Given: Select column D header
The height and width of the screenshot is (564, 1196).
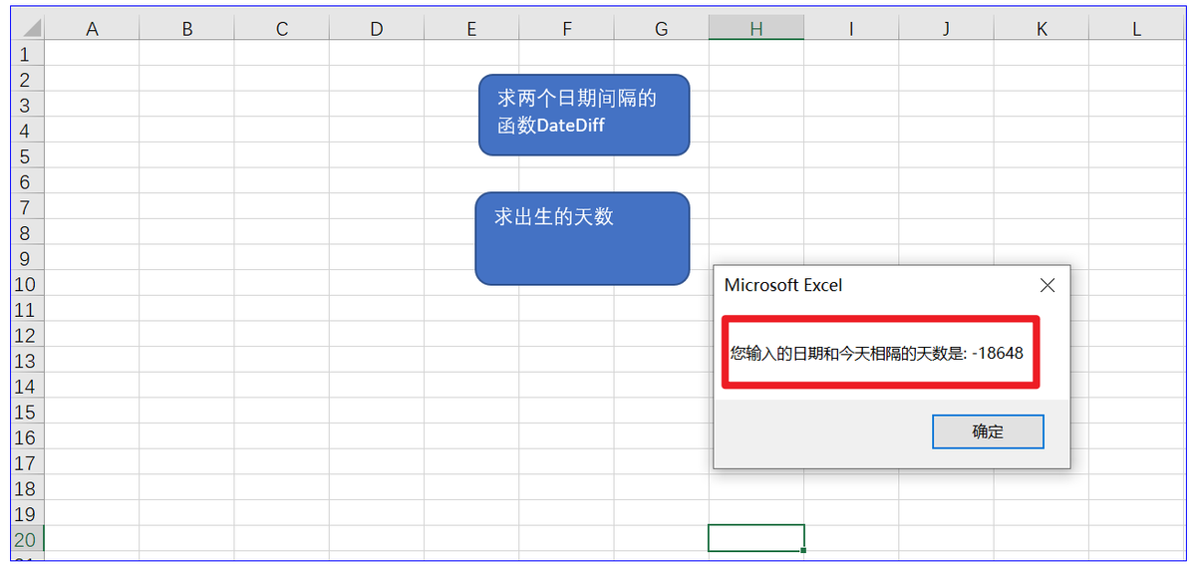Looking at the screenshot, I should click(376, 29).
